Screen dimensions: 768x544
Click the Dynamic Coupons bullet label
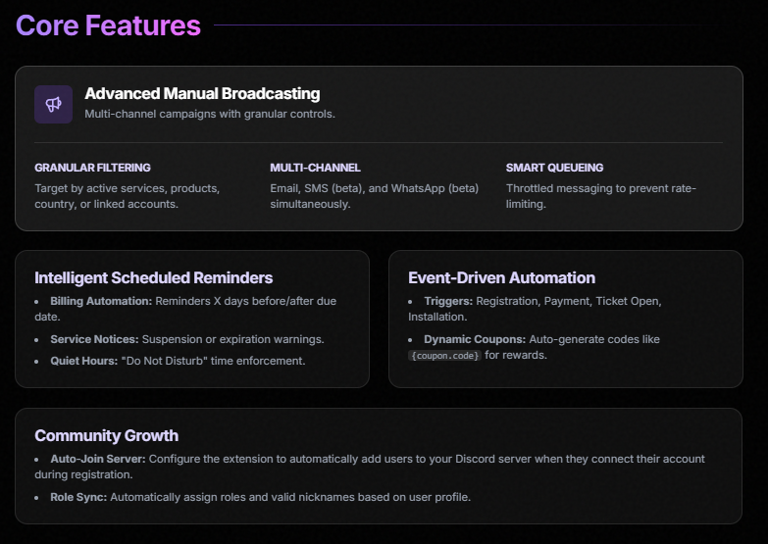click(x=475, y=339)
